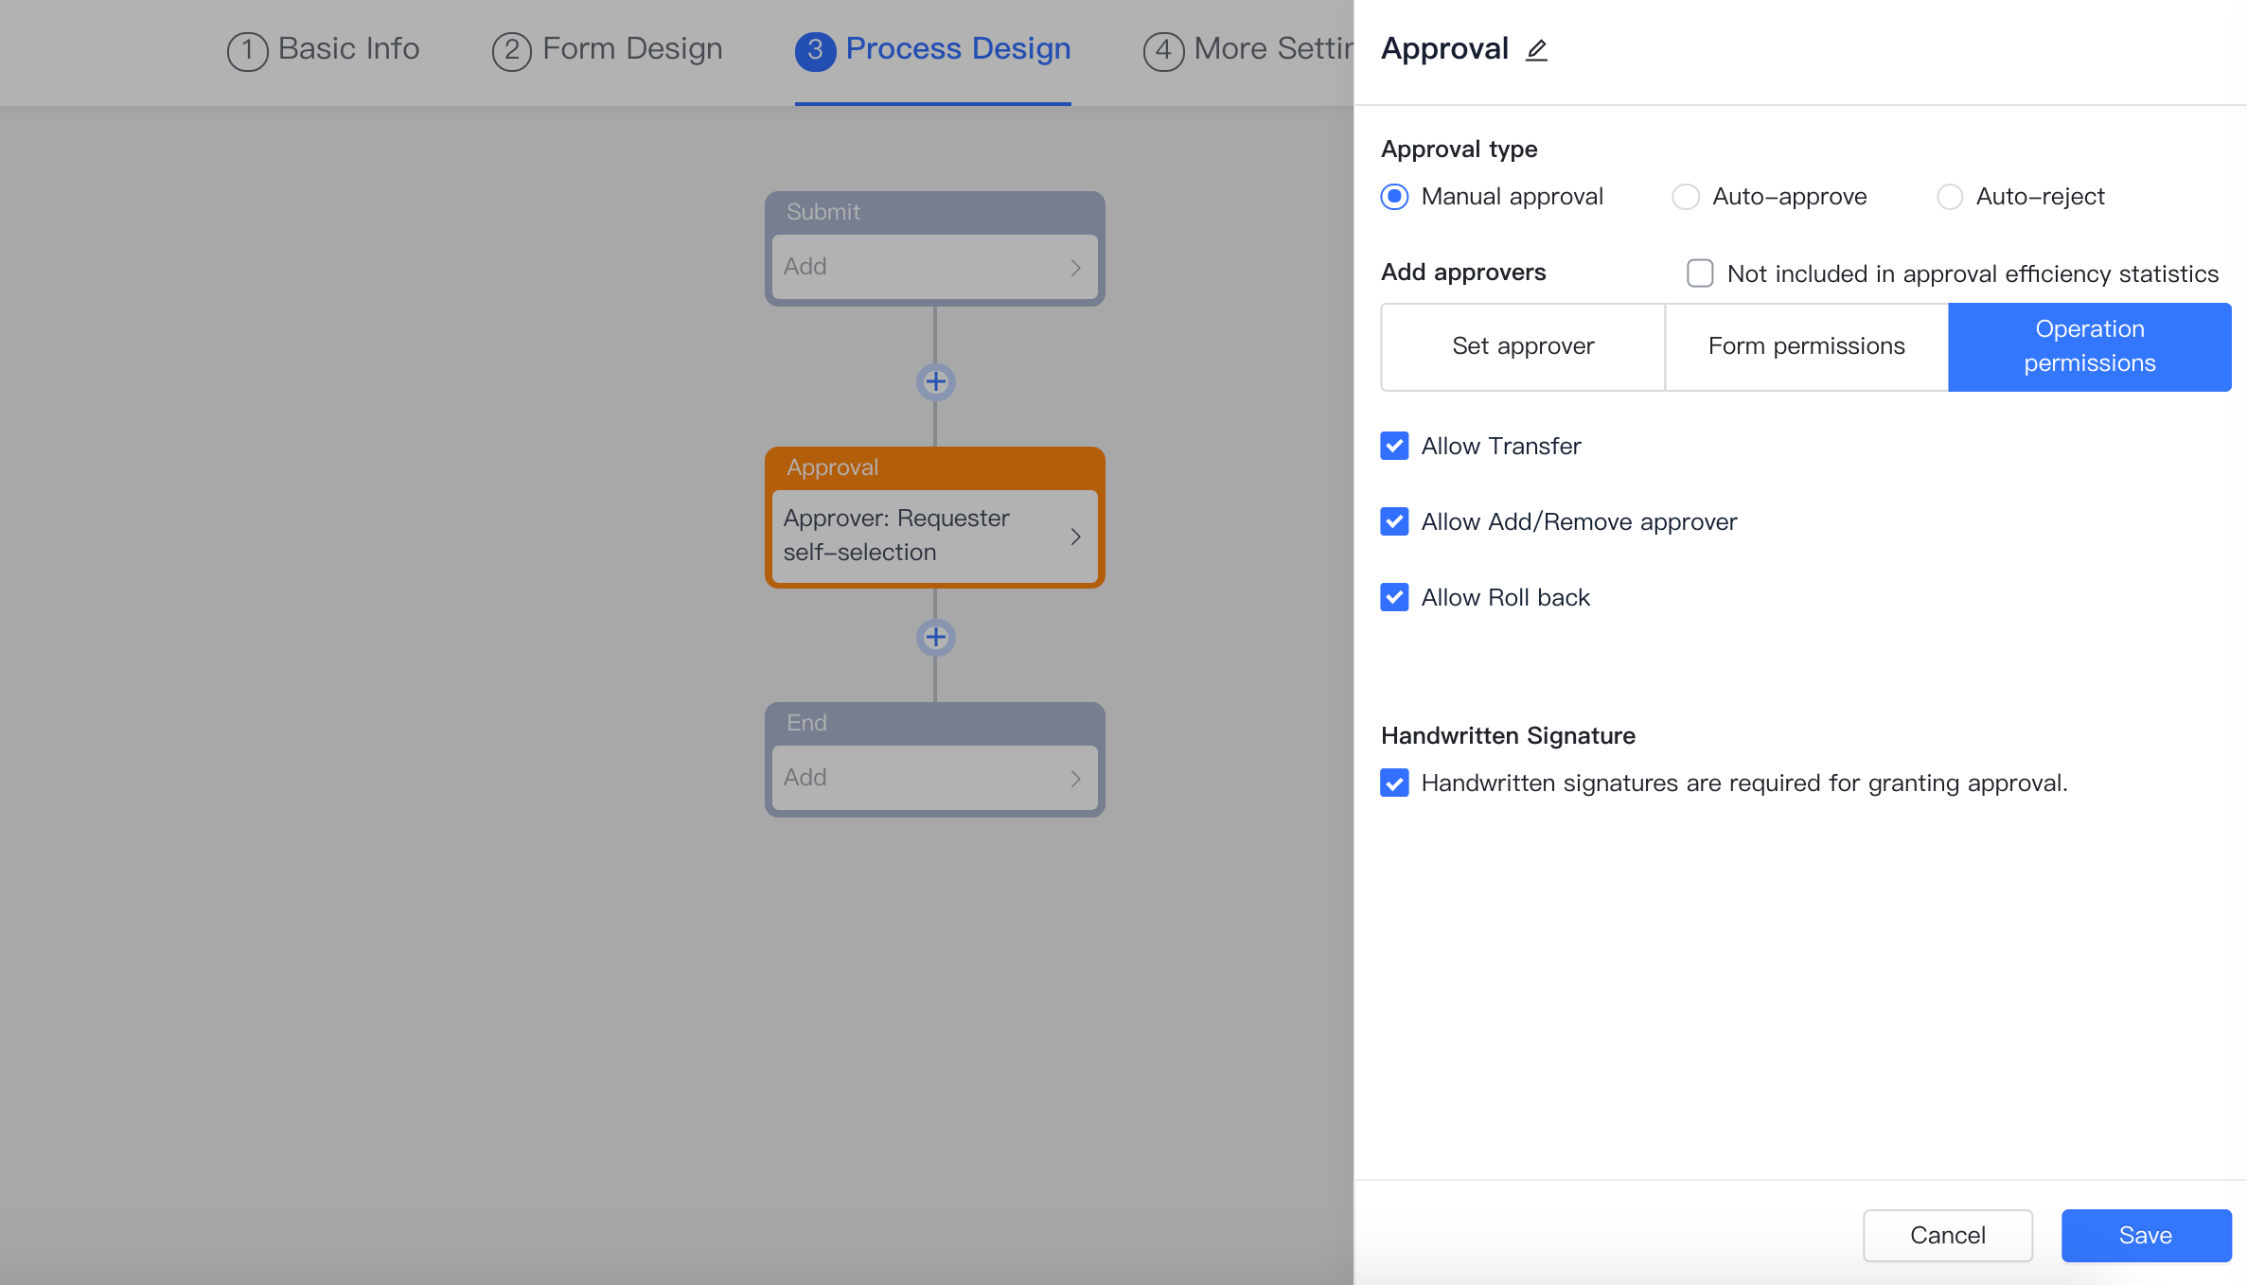The width and height of the screenshot is (2247, 1285).
Task: Click the Cancel button
Action: (1947, 1235)
